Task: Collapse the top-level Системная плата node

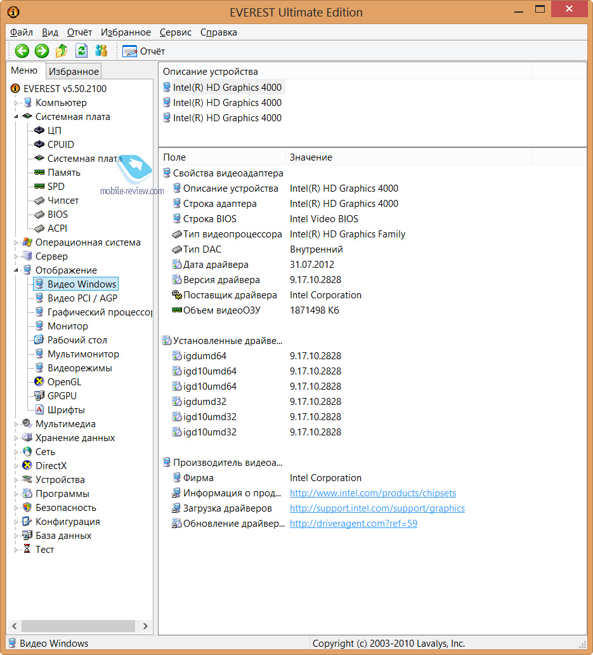Action: click(x=16, y=117)
